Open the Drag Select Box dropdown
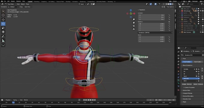Screen dimensions: 204x108 (x=28, y=7)
